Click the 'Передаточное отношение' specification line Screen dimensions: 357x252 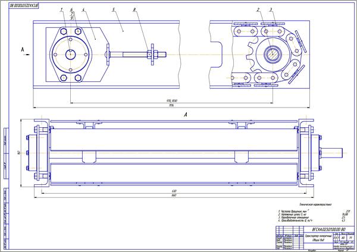(293, 218)
